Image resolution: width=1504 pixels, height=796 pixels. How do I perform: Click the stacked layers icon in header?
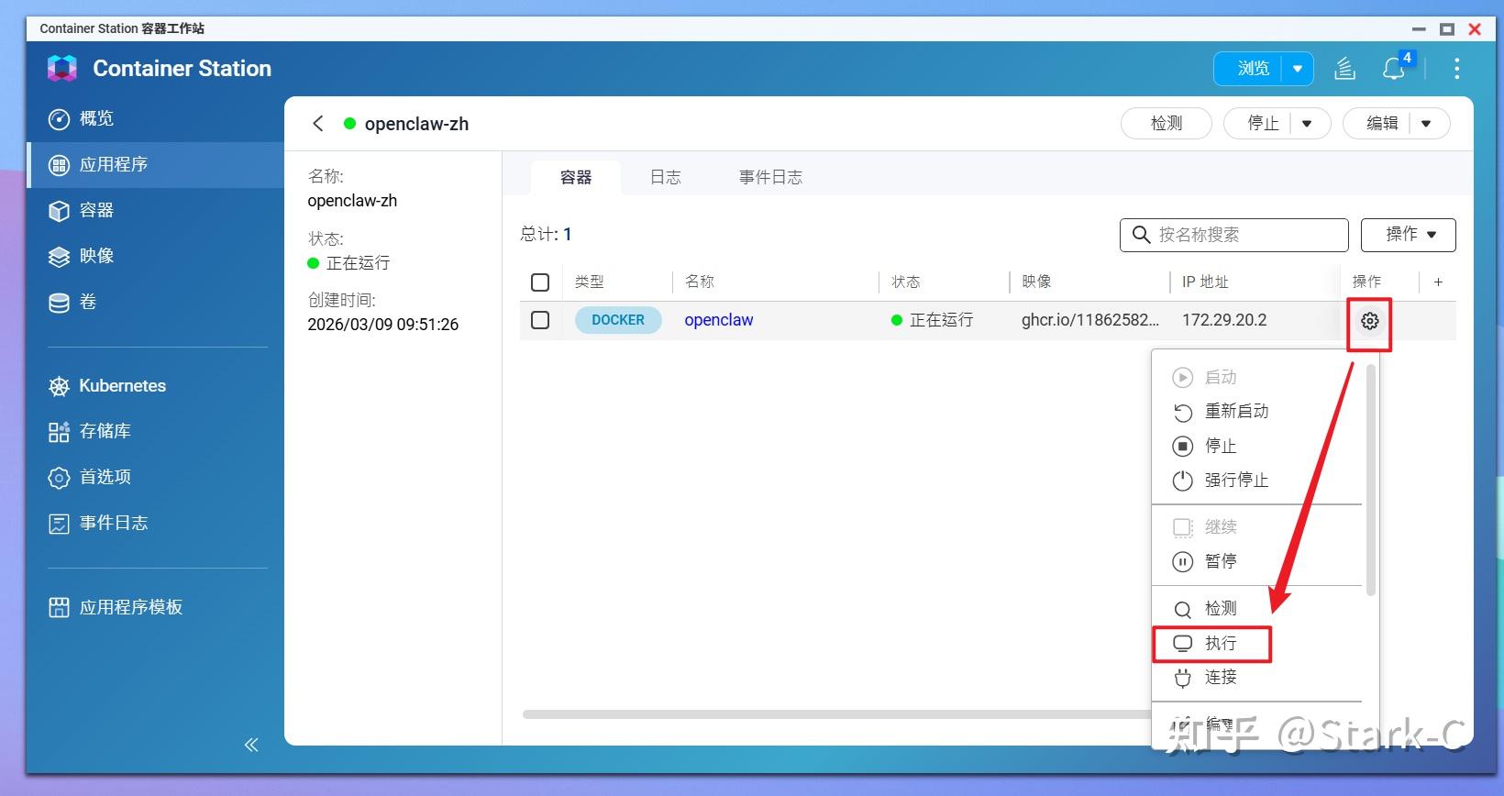[1344, 69]
